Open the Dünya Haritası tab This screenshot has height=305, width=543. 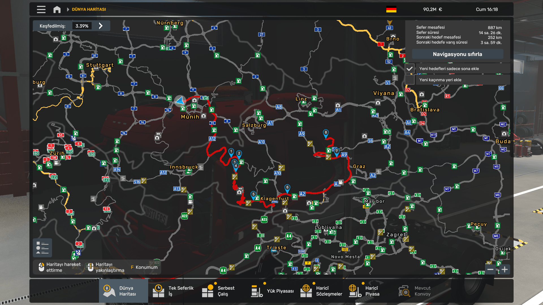[123, 291]
